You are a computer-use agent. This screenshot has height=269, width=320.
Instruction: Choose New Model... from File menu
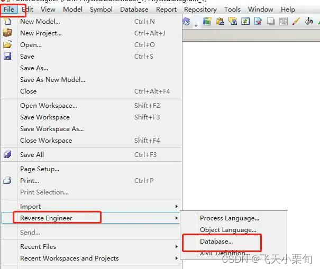click(x=92, y=22)
